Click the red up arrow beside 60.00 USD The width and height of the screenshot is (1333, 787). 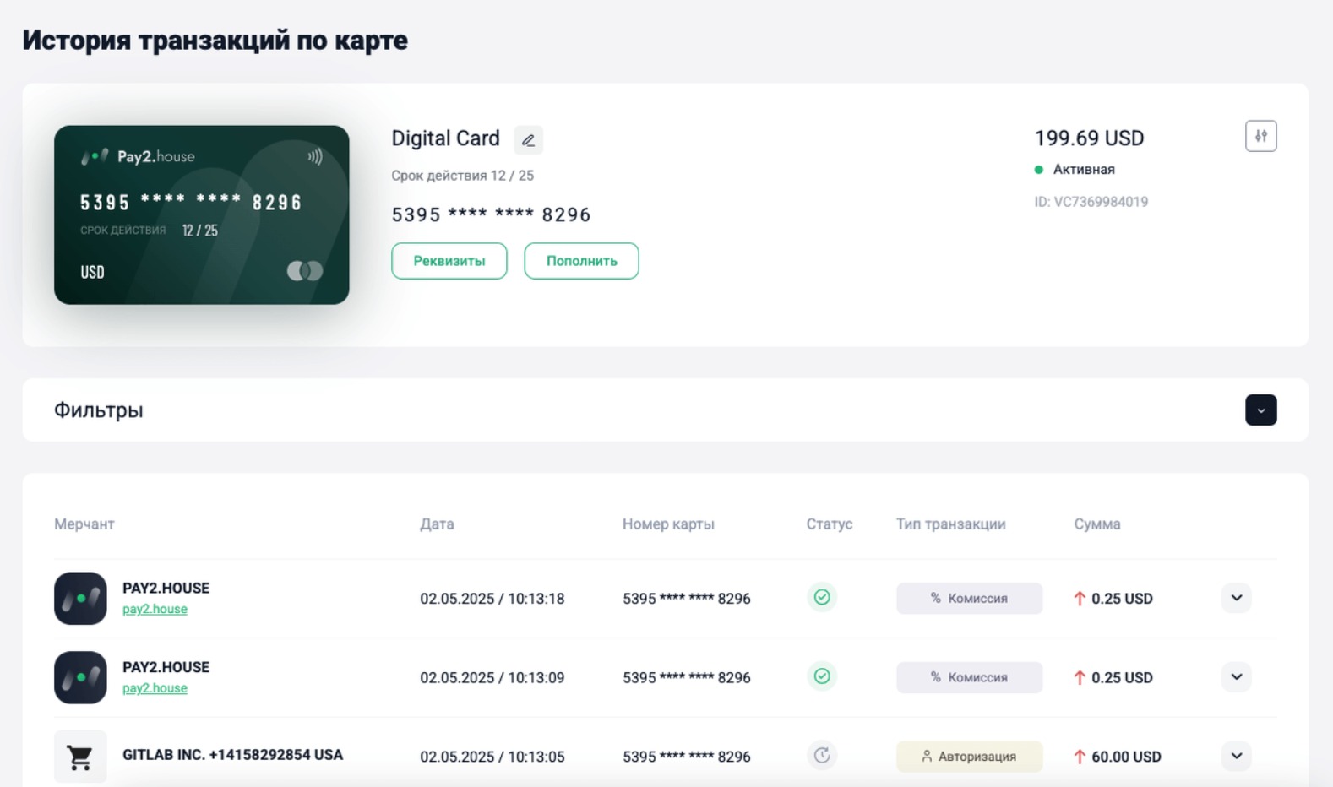coord(1080,757)
